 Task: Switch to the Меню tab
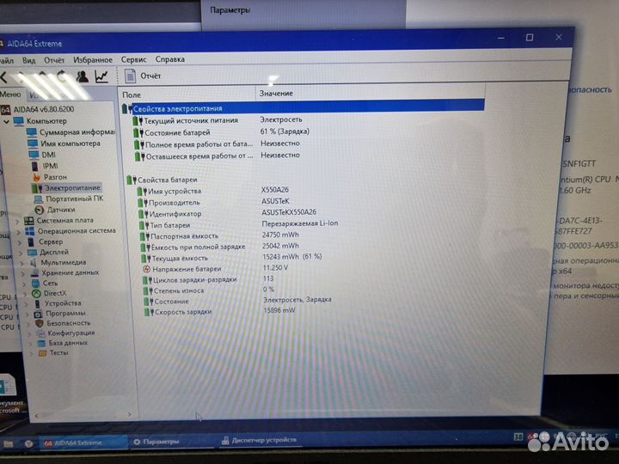tap(10, 94)
